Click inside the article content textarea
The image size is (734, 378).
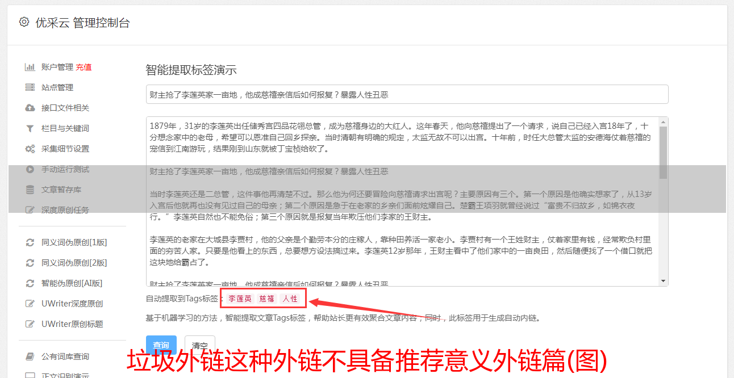pos(402,201)
